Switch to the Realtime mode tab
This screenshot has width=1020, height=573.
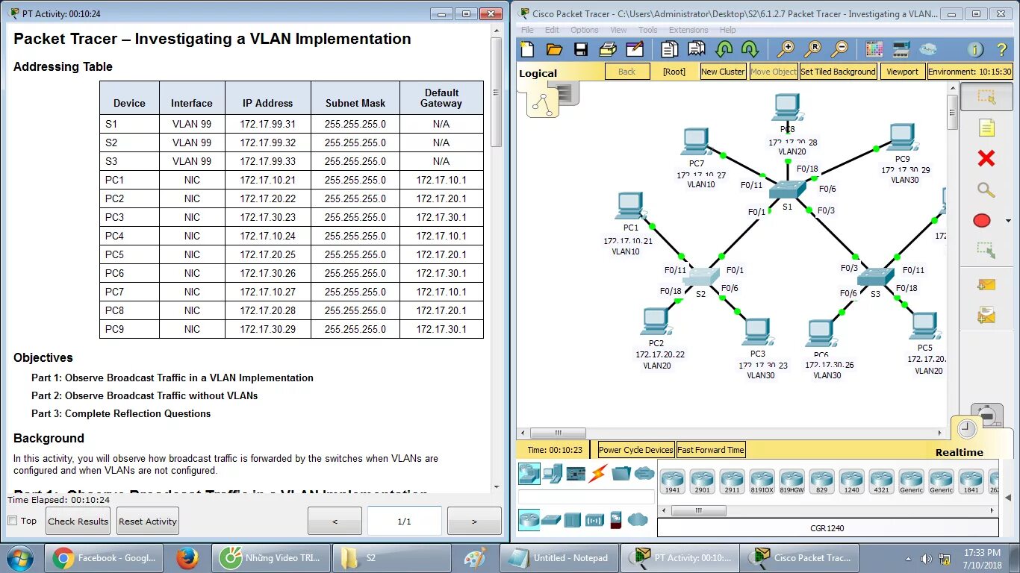[960, 452]
